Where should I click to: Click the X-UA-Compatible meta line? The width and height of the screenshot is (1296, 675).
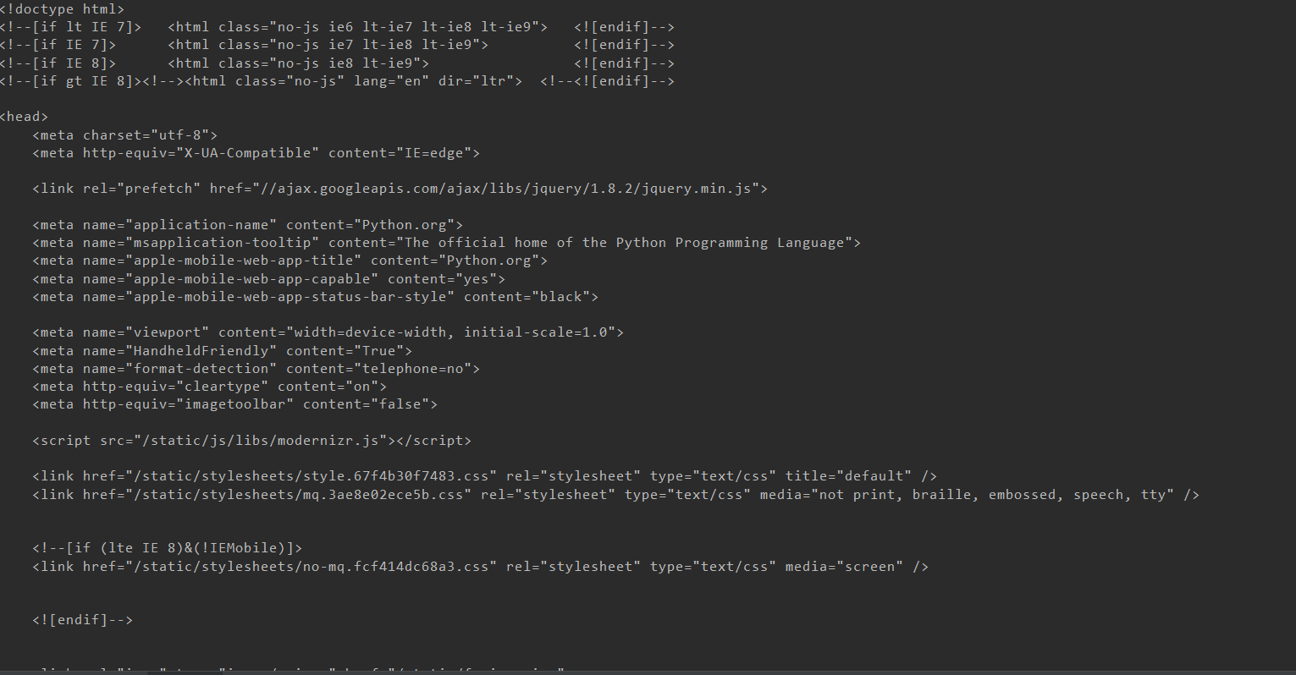256,153
